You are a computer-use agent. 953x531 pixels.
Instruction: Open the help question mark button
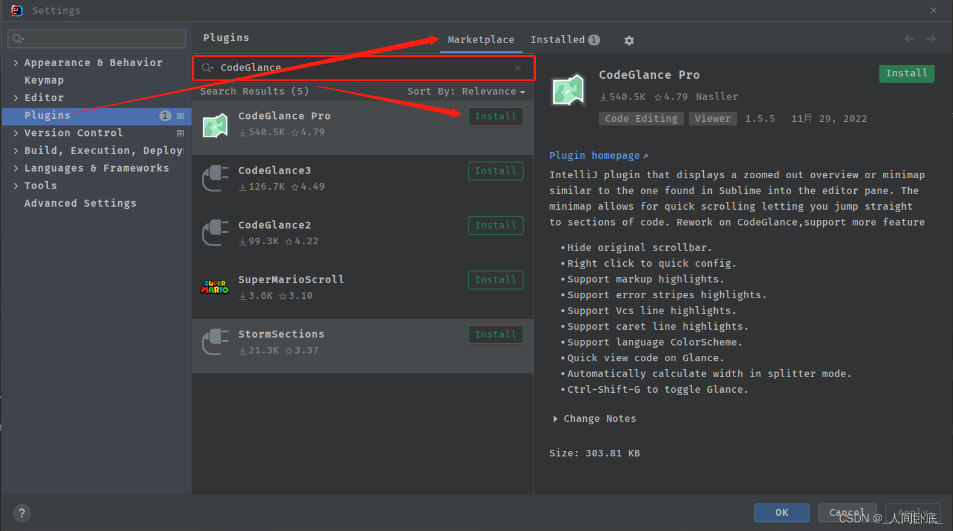pos(22,513)
